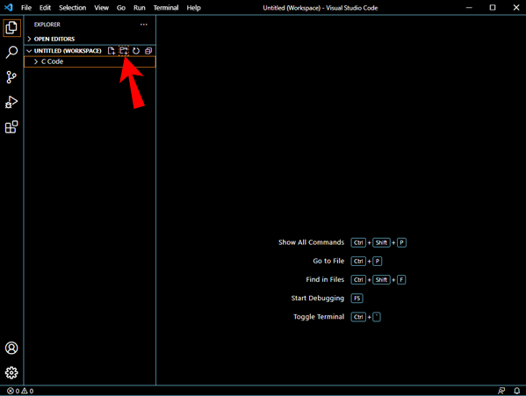Open the Source Control view
Screen dimensions: 526x396
point(11,77)
